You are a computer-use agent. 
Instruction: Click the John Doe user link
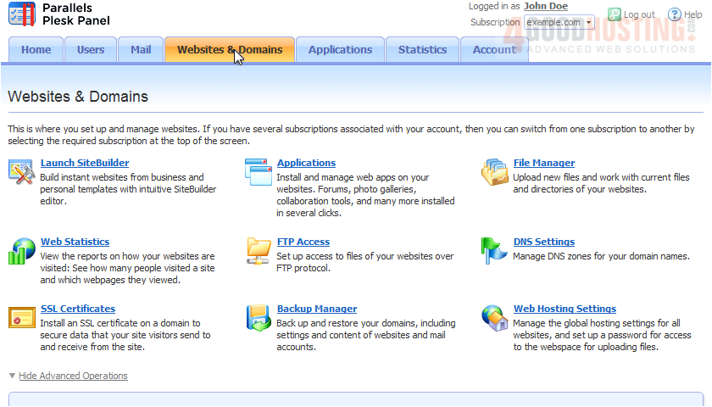(x=545, y=6)
